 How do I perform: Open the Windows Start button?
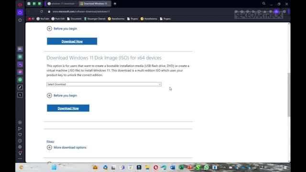pyautogui.click(x=54, y=167)
